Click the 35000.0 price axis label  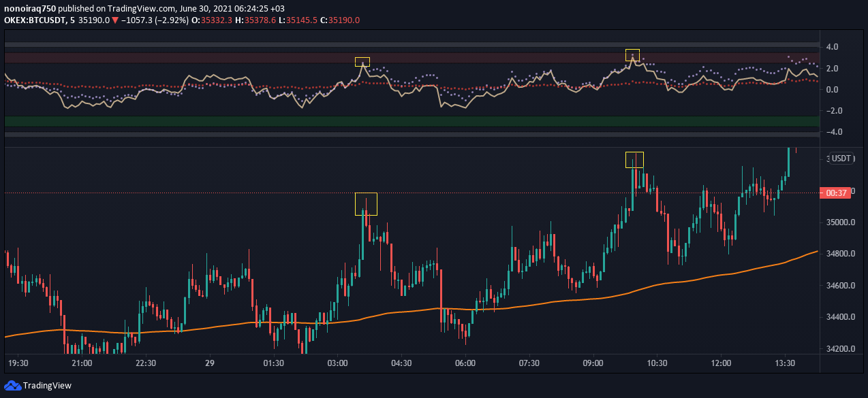click(841, 222)
